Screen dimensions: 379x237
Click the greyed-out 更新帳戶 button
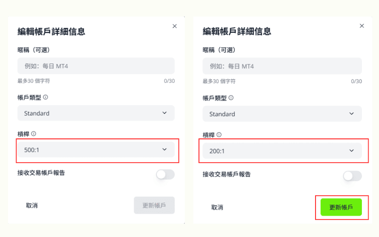154,205
